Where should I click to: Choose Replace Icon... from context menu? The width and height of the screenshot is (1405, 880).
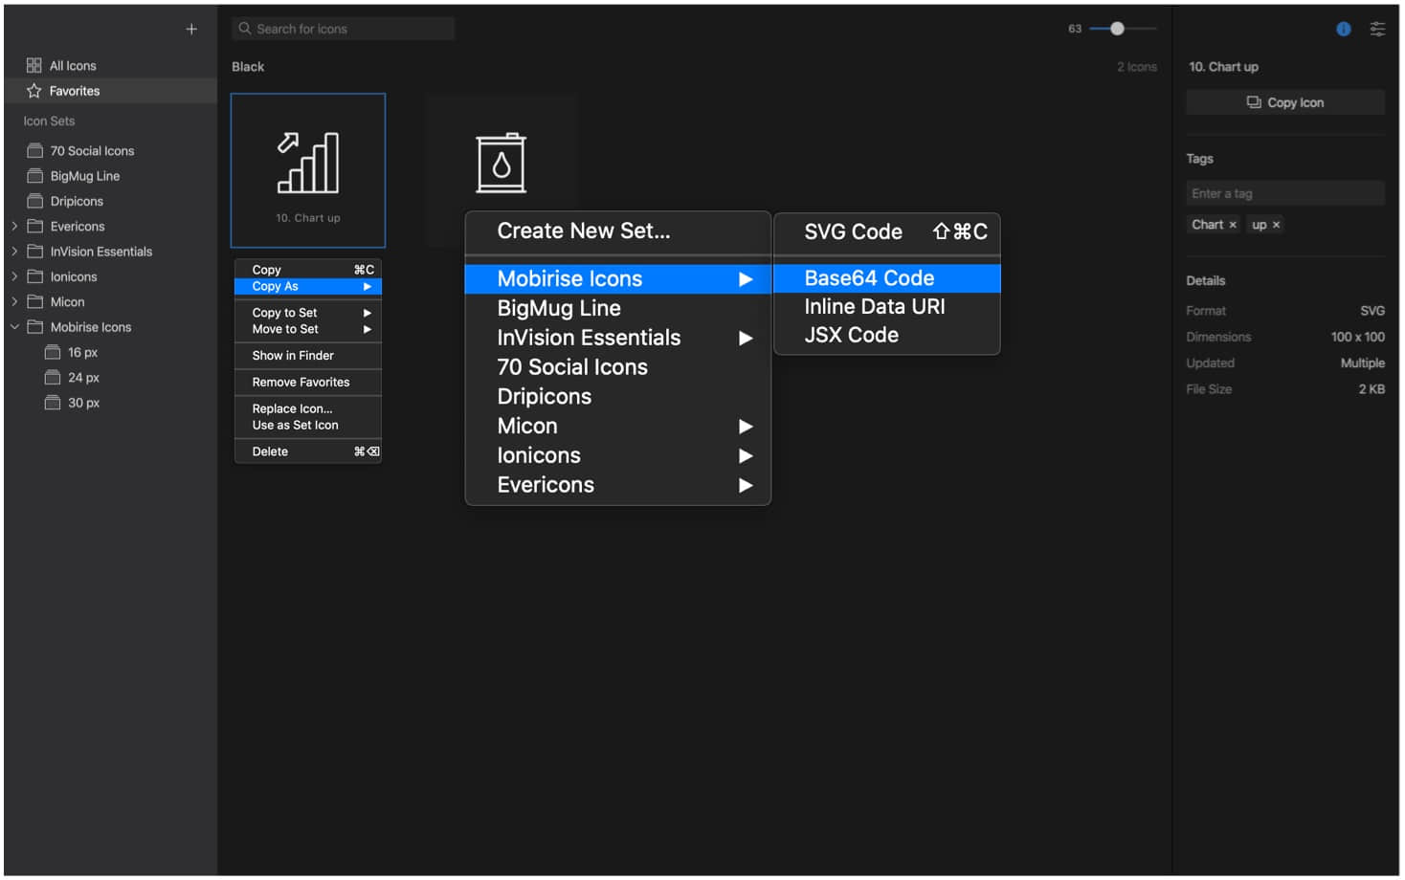click(308, 408)
